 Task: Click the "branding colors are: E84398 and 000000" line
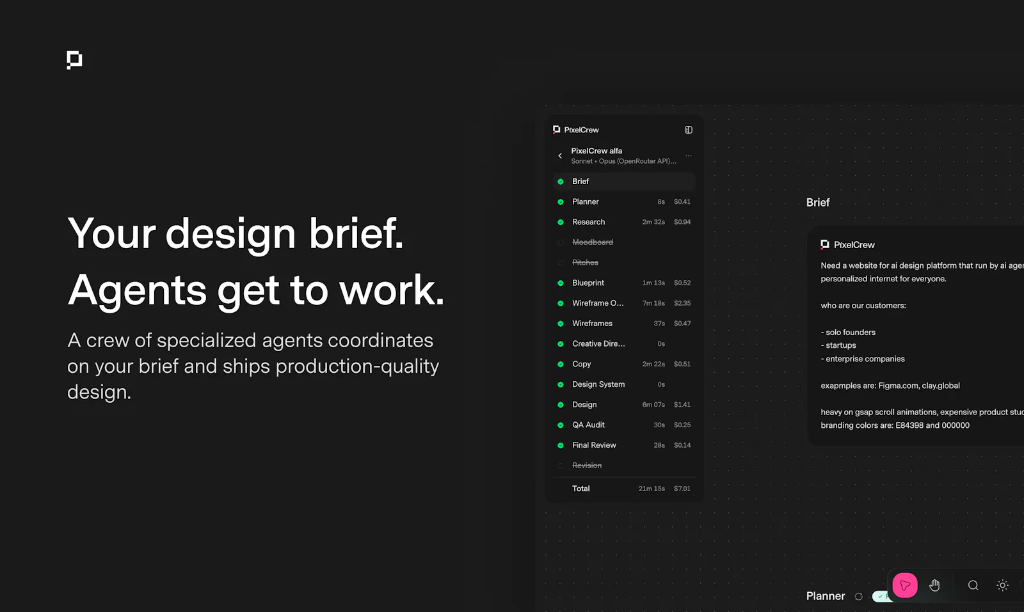(895, 425)
